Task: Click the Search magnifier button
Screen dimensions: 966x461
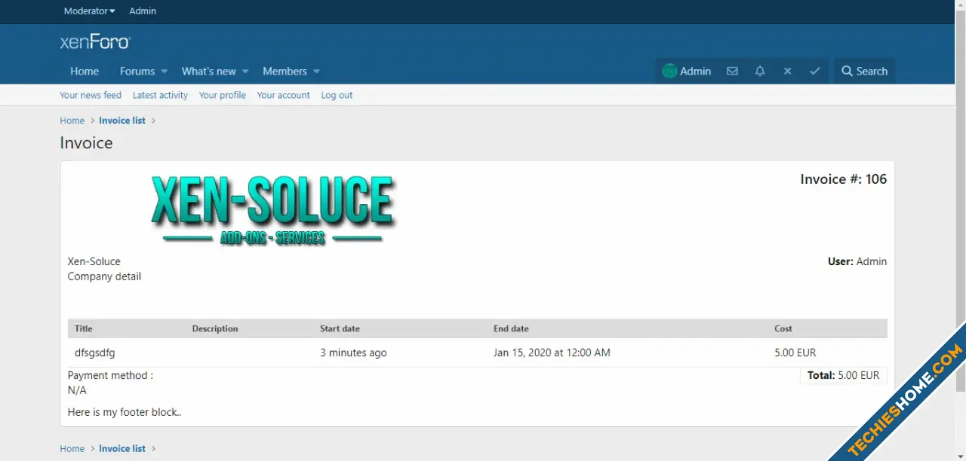Action: [865, 72]
